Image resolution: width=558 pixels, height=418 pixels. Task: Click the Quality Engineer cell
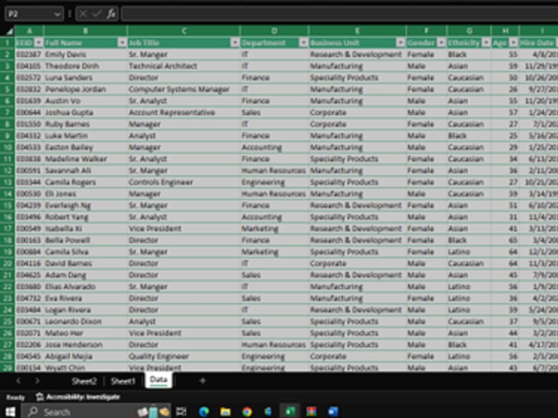point(184,356)
